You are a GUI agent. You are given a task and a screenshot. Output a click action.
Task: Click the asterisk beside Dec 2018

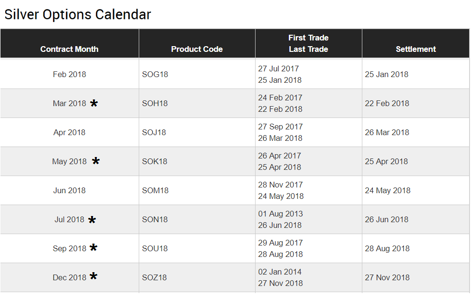[x=93, y=276]
